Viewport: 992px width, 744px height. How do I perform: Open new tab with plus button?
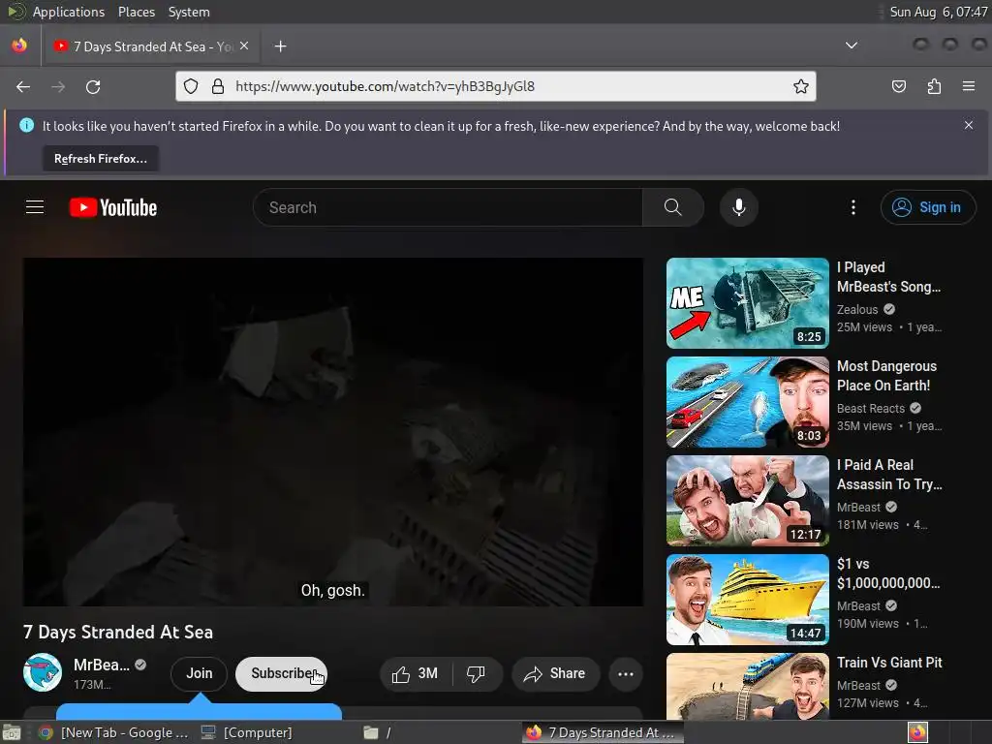click(280, 46)
